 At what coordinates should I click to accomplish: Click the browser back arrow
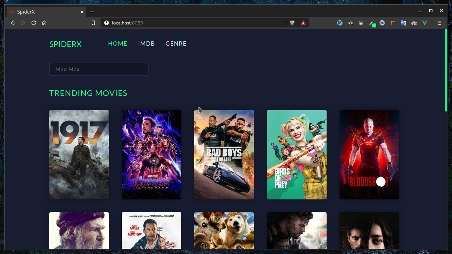[x=13, y=23]
